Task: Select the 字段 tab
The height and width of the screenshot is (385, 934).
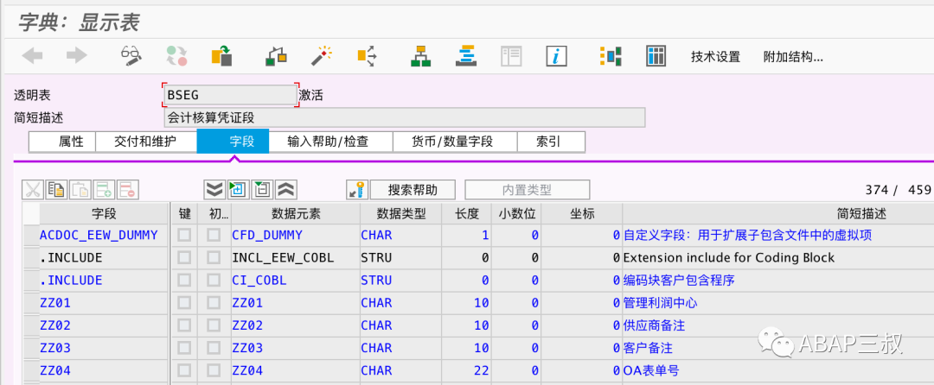Action: [233, 142]
